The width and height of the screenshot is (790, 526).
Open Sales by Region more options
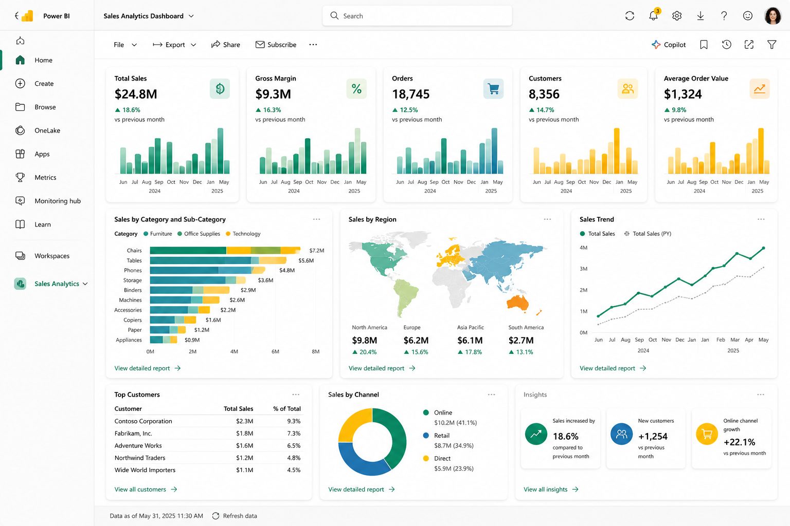(x=547, y=219)
